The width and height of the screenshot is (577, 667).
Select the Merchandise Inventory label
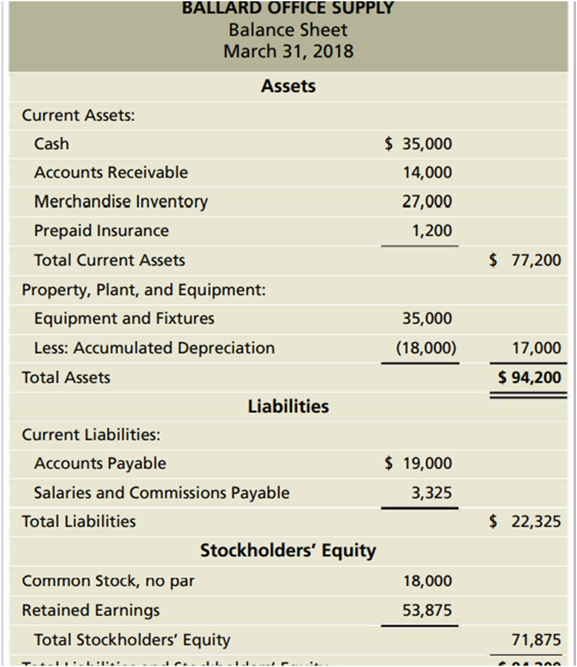(x=121, y=202)
